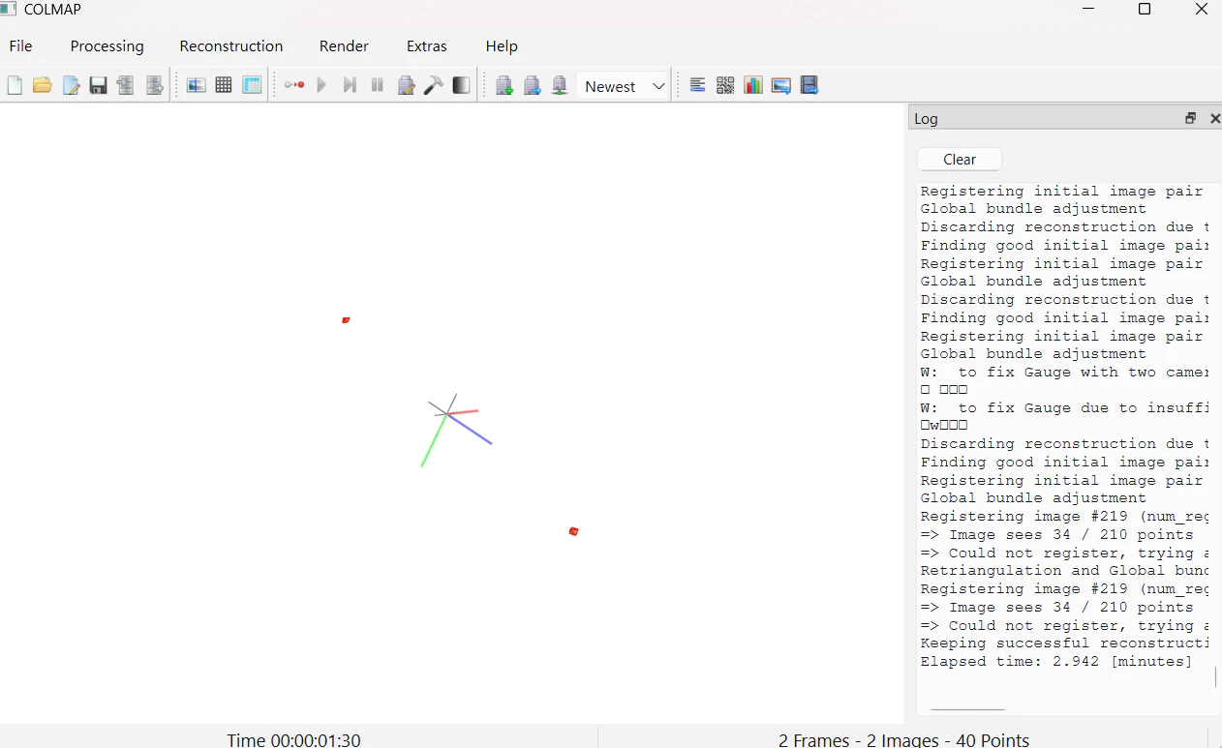Image resolution: width=1222 pixels, height=748 pixels.
Task: Click the New project icon
Action: (15, 86)
